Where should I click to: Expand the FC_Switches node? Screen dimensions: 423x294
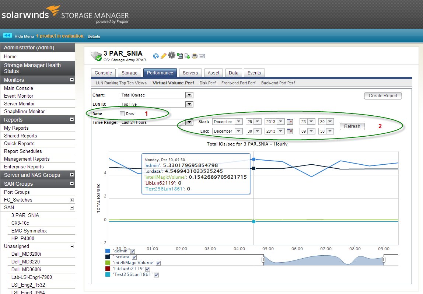(x=72, y=200)
